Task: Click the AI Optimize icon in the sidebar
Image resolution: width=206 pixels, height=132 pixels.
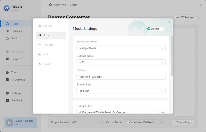Action: coord(7,80)
